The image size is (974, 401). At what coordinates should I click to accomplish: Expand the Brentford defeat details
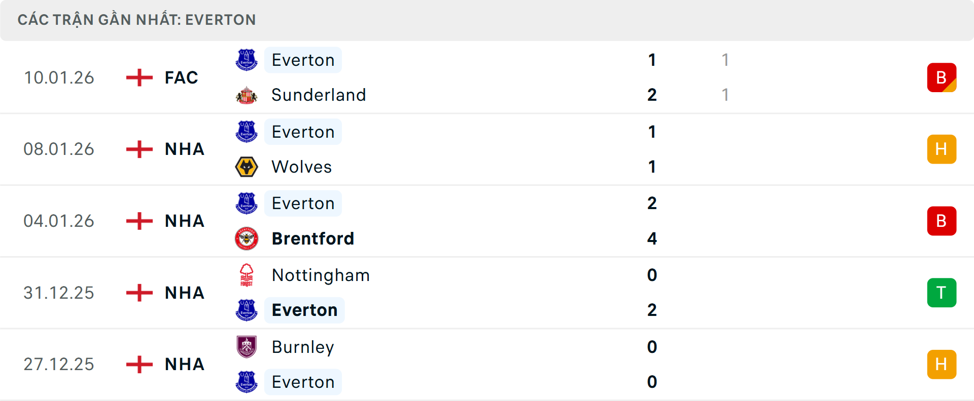coord(487,221)
